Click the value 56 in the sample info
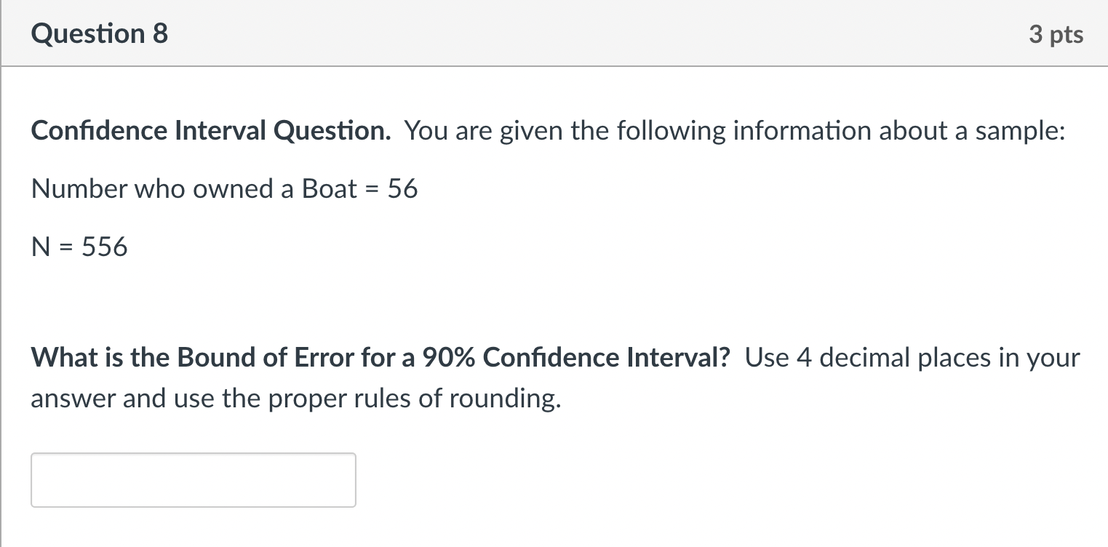The image size is (1108, 547). click(402, 188)
